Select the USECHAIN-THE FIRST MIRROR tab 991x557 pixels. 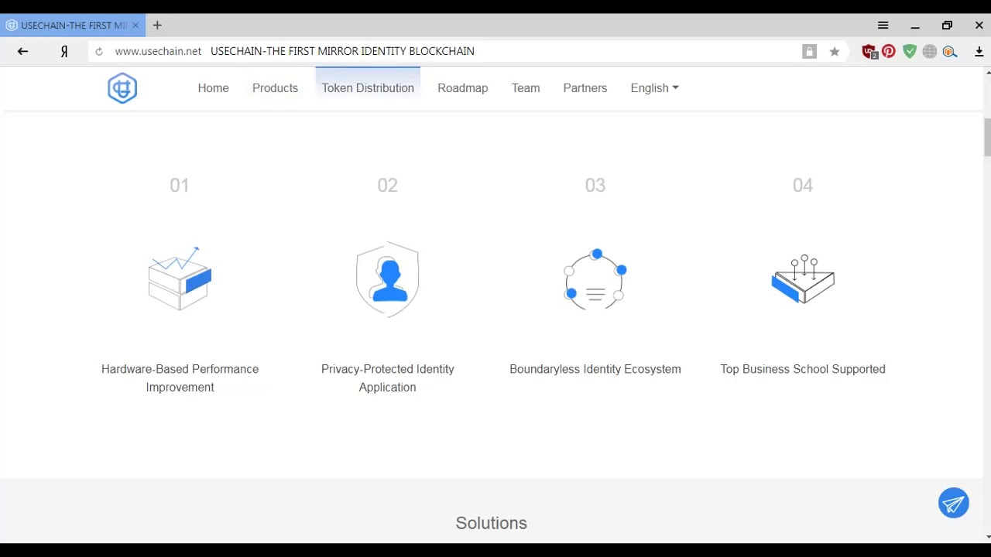[74, 26]
